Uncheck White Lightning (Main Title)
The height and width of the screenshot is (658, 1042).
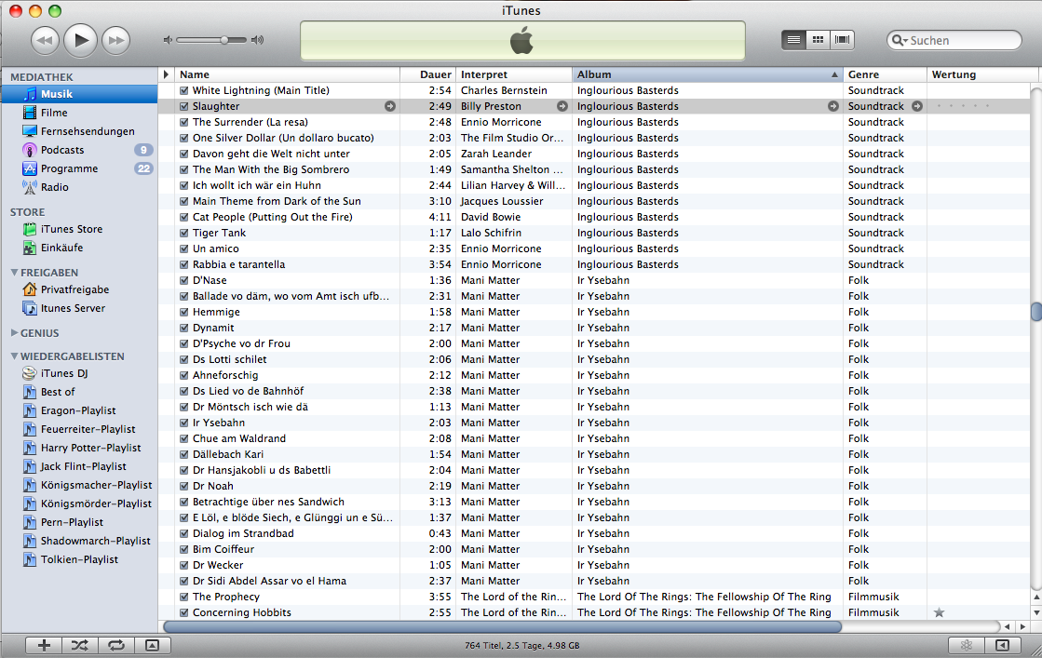[184, 90]
